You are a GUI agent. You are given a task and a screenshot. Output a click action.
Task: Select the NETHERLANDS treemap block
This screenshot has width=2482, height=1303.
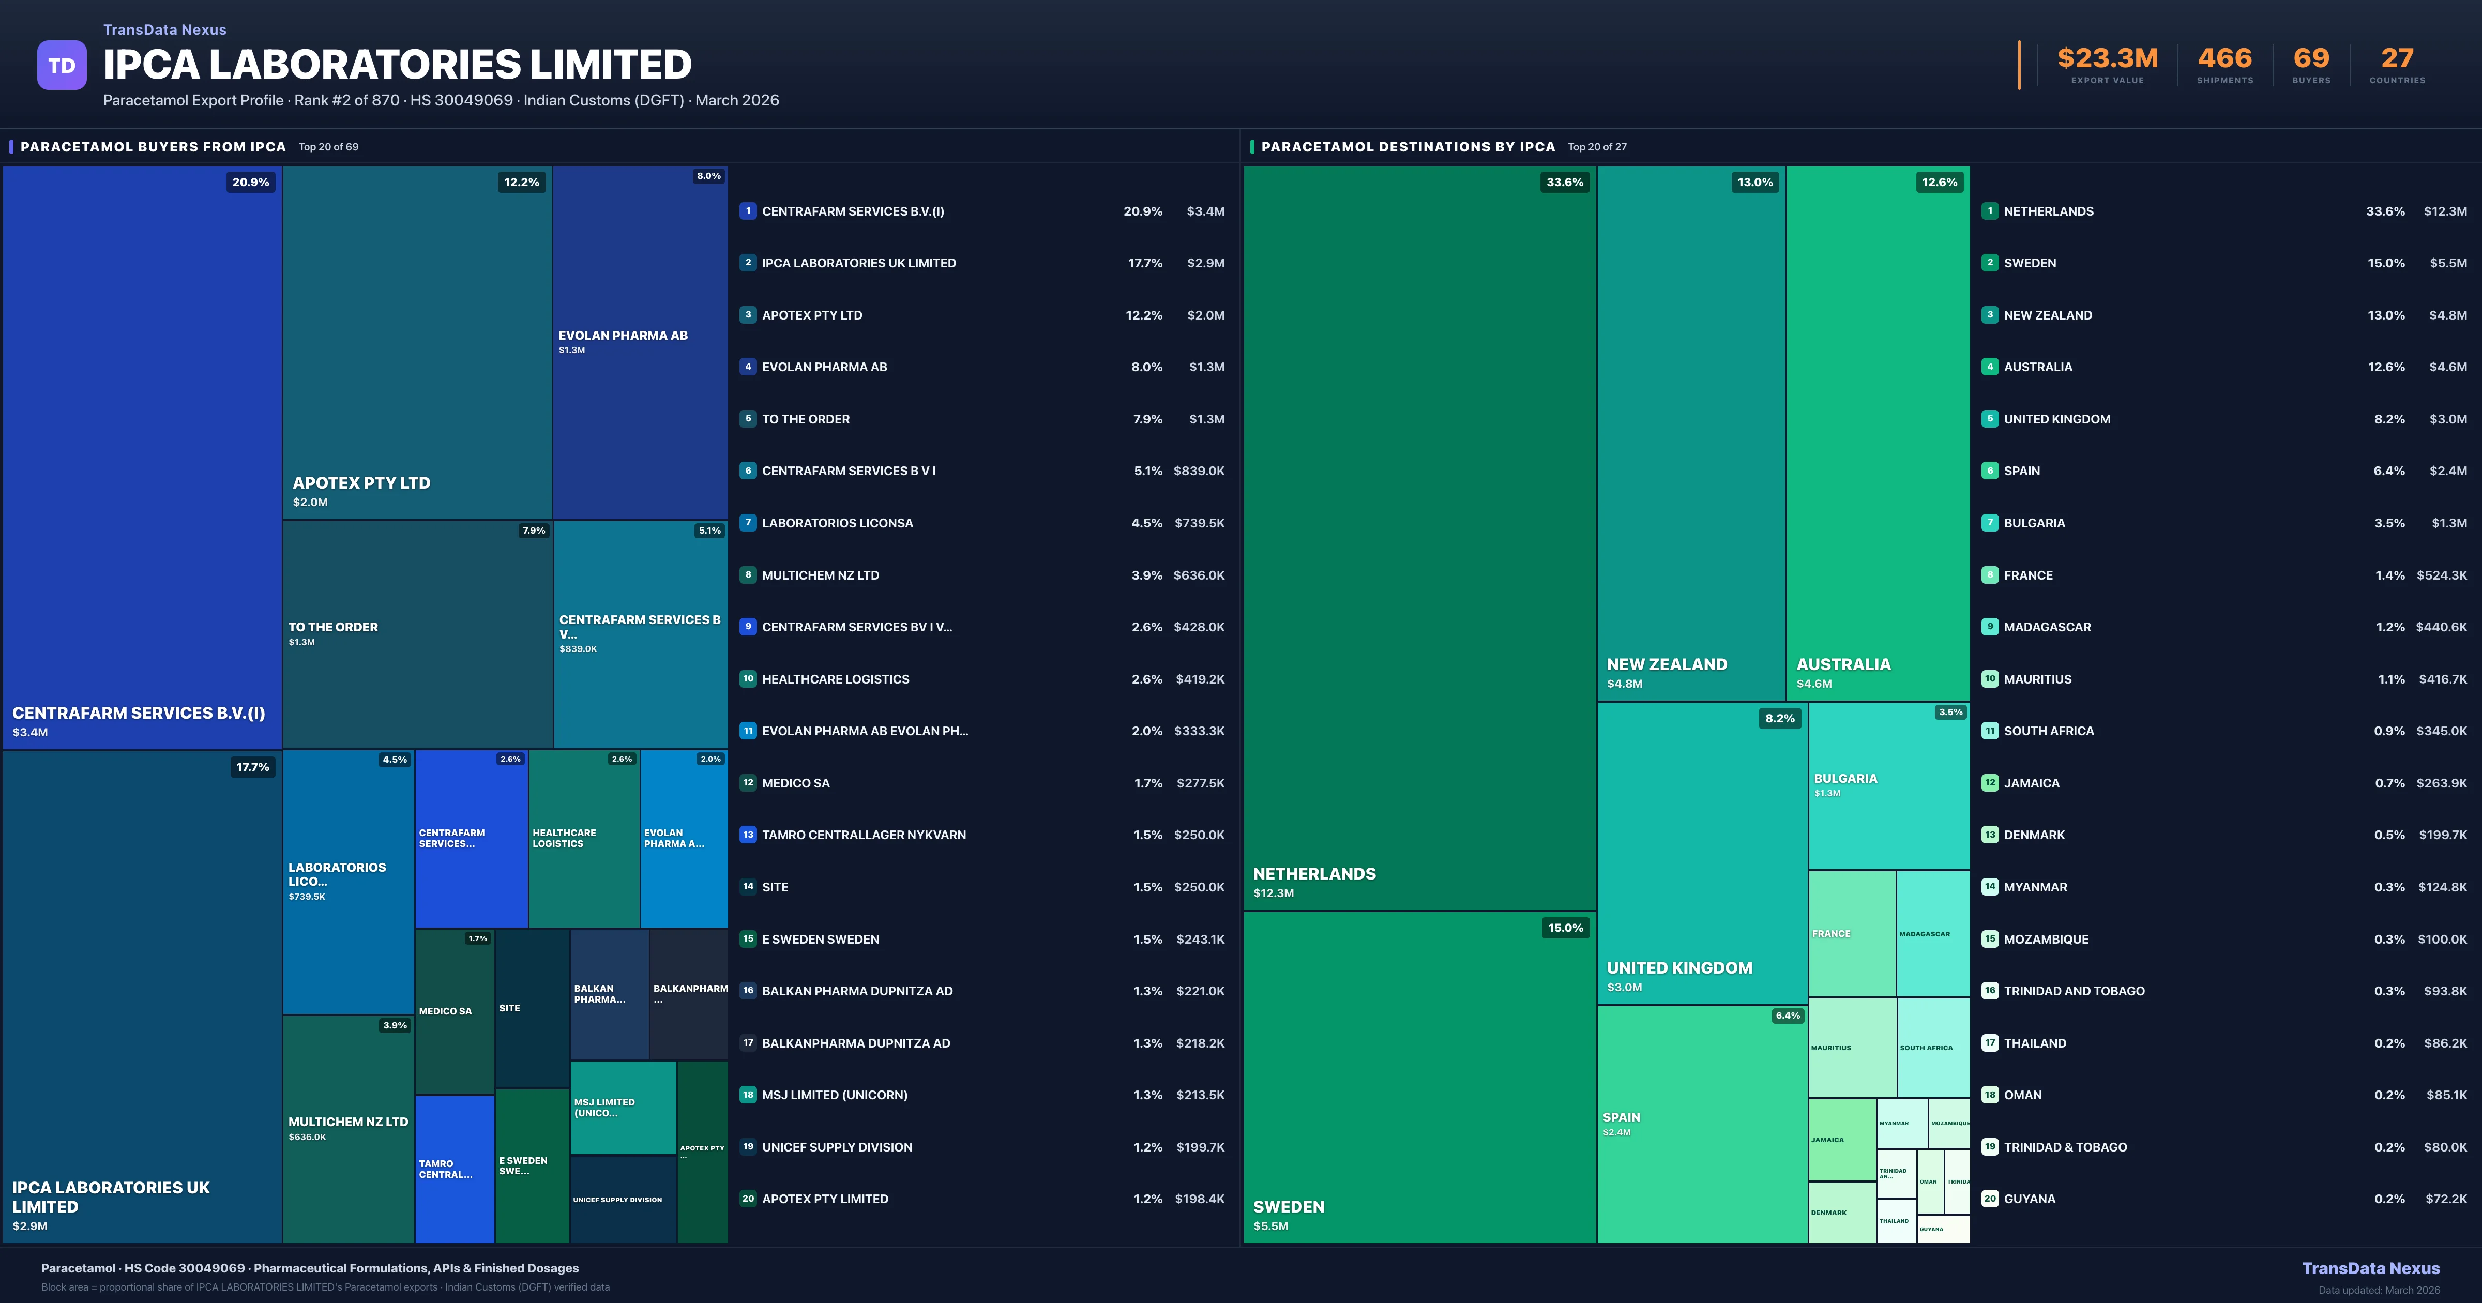pyautogui.click(x=1419, y=538)
